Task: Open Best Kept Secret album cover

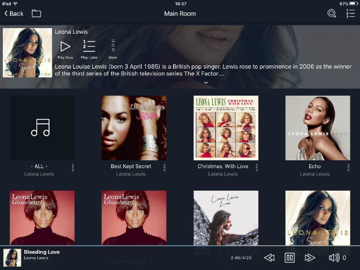Action: click(x=134, y=128)
